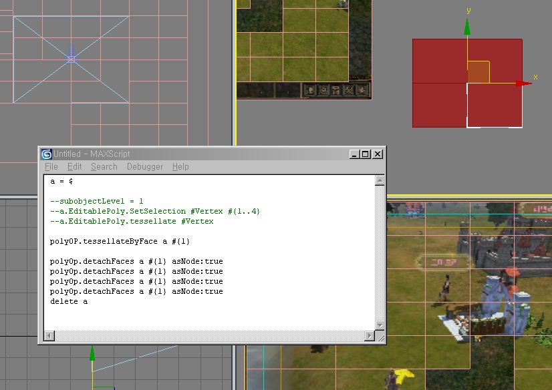Click the MAXScript window system icon
This screenshot has height=390, width=552.
(47, 154)
